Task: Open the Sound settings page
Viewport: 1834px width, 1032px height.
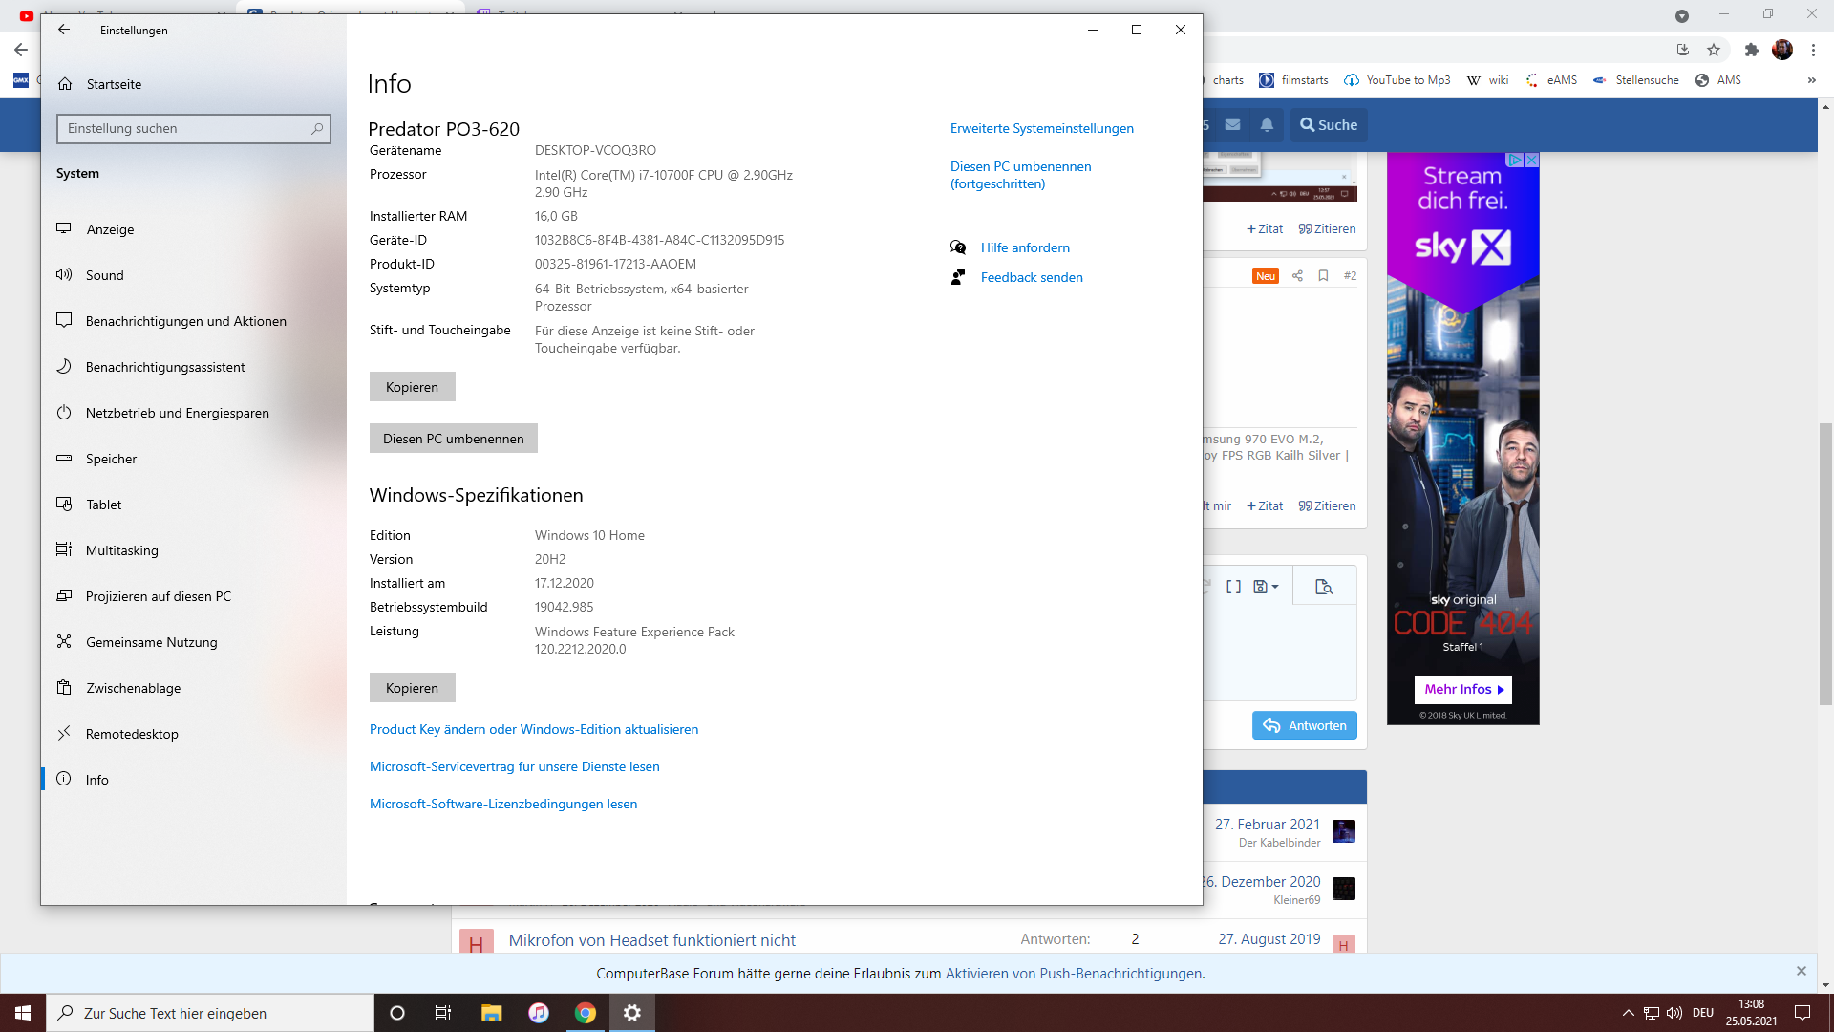Action: [x=104, y=275]
